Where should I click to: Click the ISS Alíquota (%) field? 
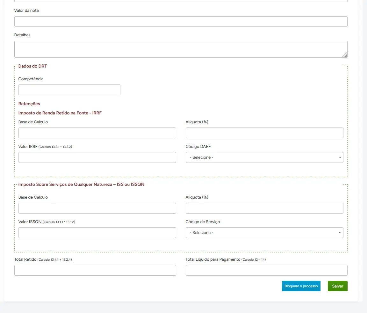[x=264, y=208]
